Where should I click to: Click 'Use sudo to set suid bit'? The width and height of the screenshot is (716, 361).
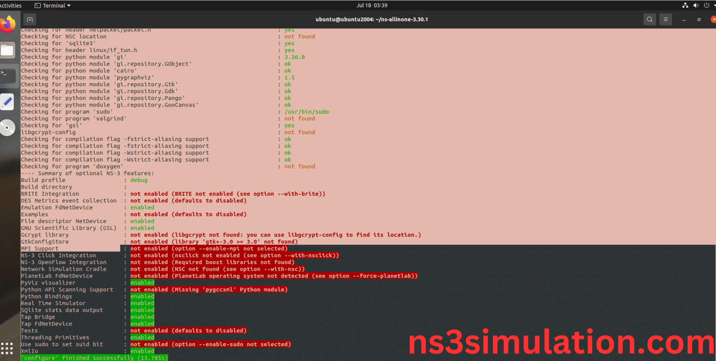(x=62, y=344)
